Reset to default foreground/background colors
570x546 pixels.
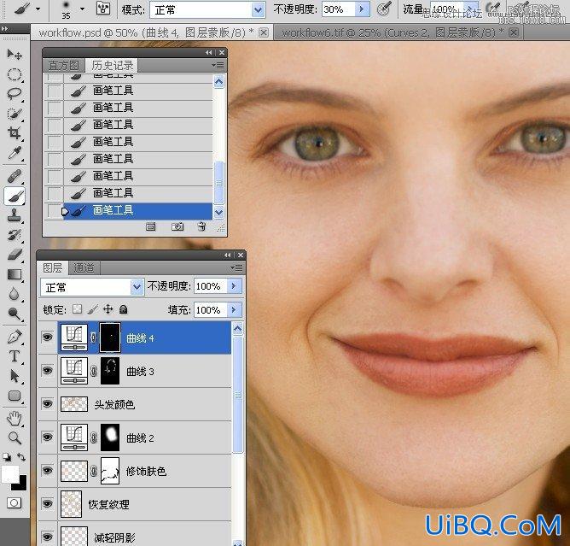point(7,457)
